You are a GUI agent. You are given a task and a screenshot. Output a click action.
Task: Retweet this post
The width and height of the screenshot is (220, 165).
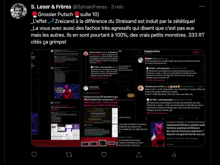(x=69, y=154)
